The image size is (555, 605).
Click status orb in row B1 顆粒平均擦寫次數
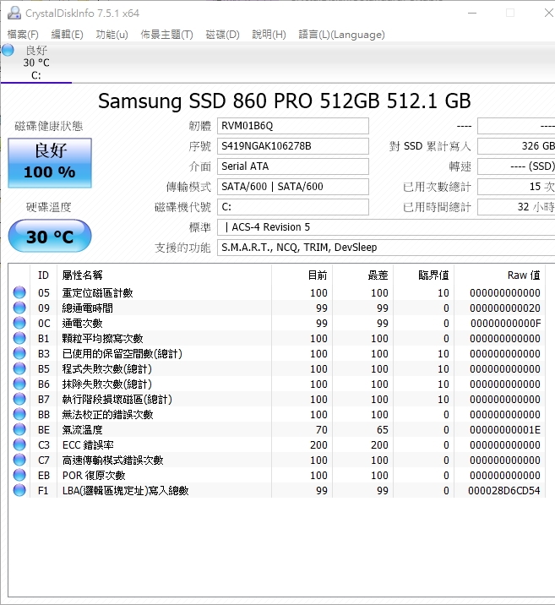[x=19, y=338]
